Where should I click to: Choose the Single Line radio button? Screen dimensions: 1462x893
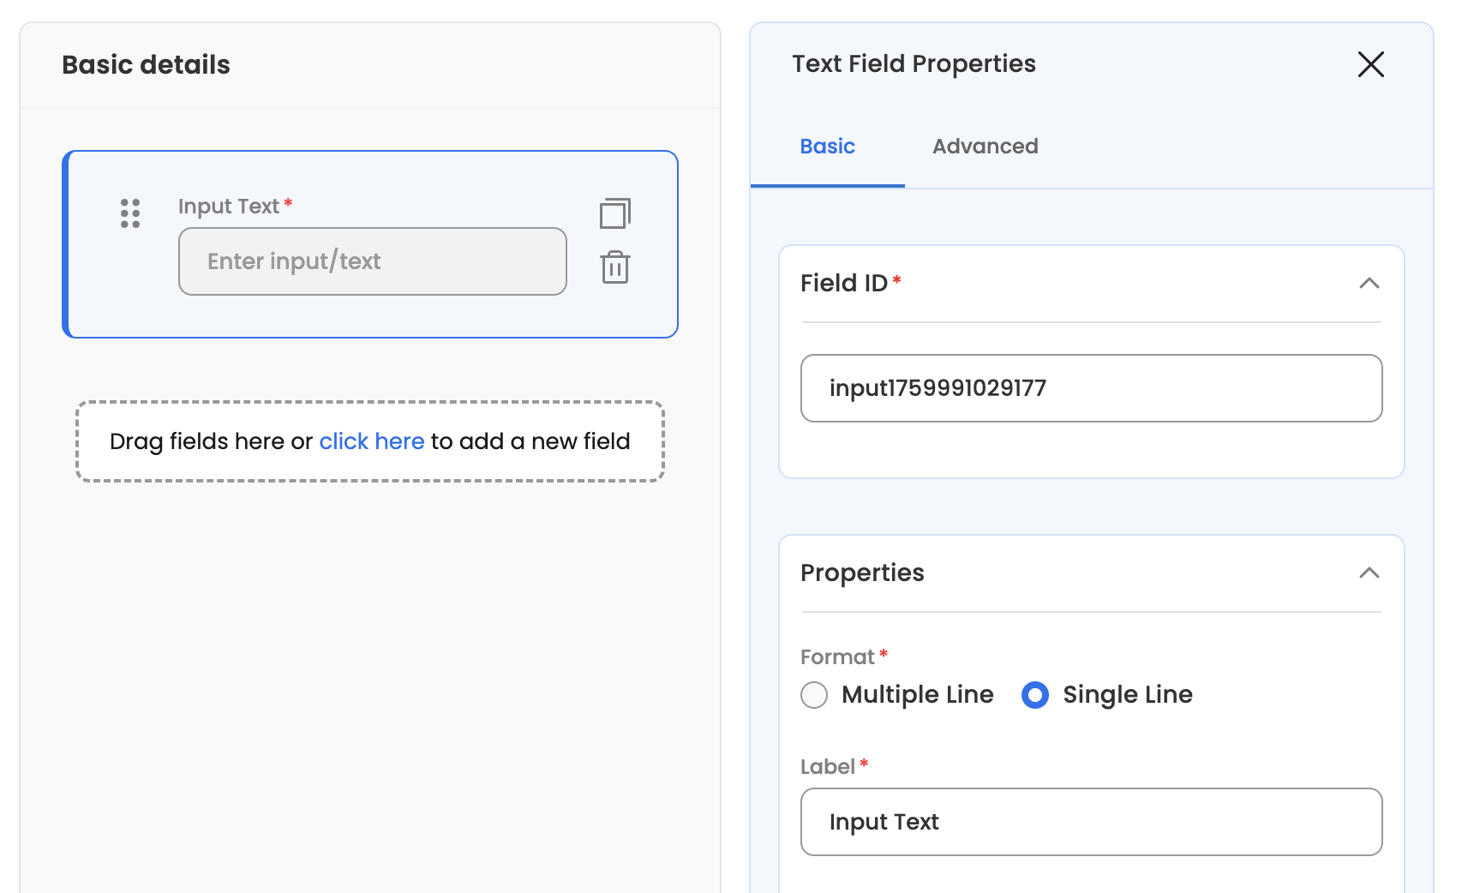1035,695
